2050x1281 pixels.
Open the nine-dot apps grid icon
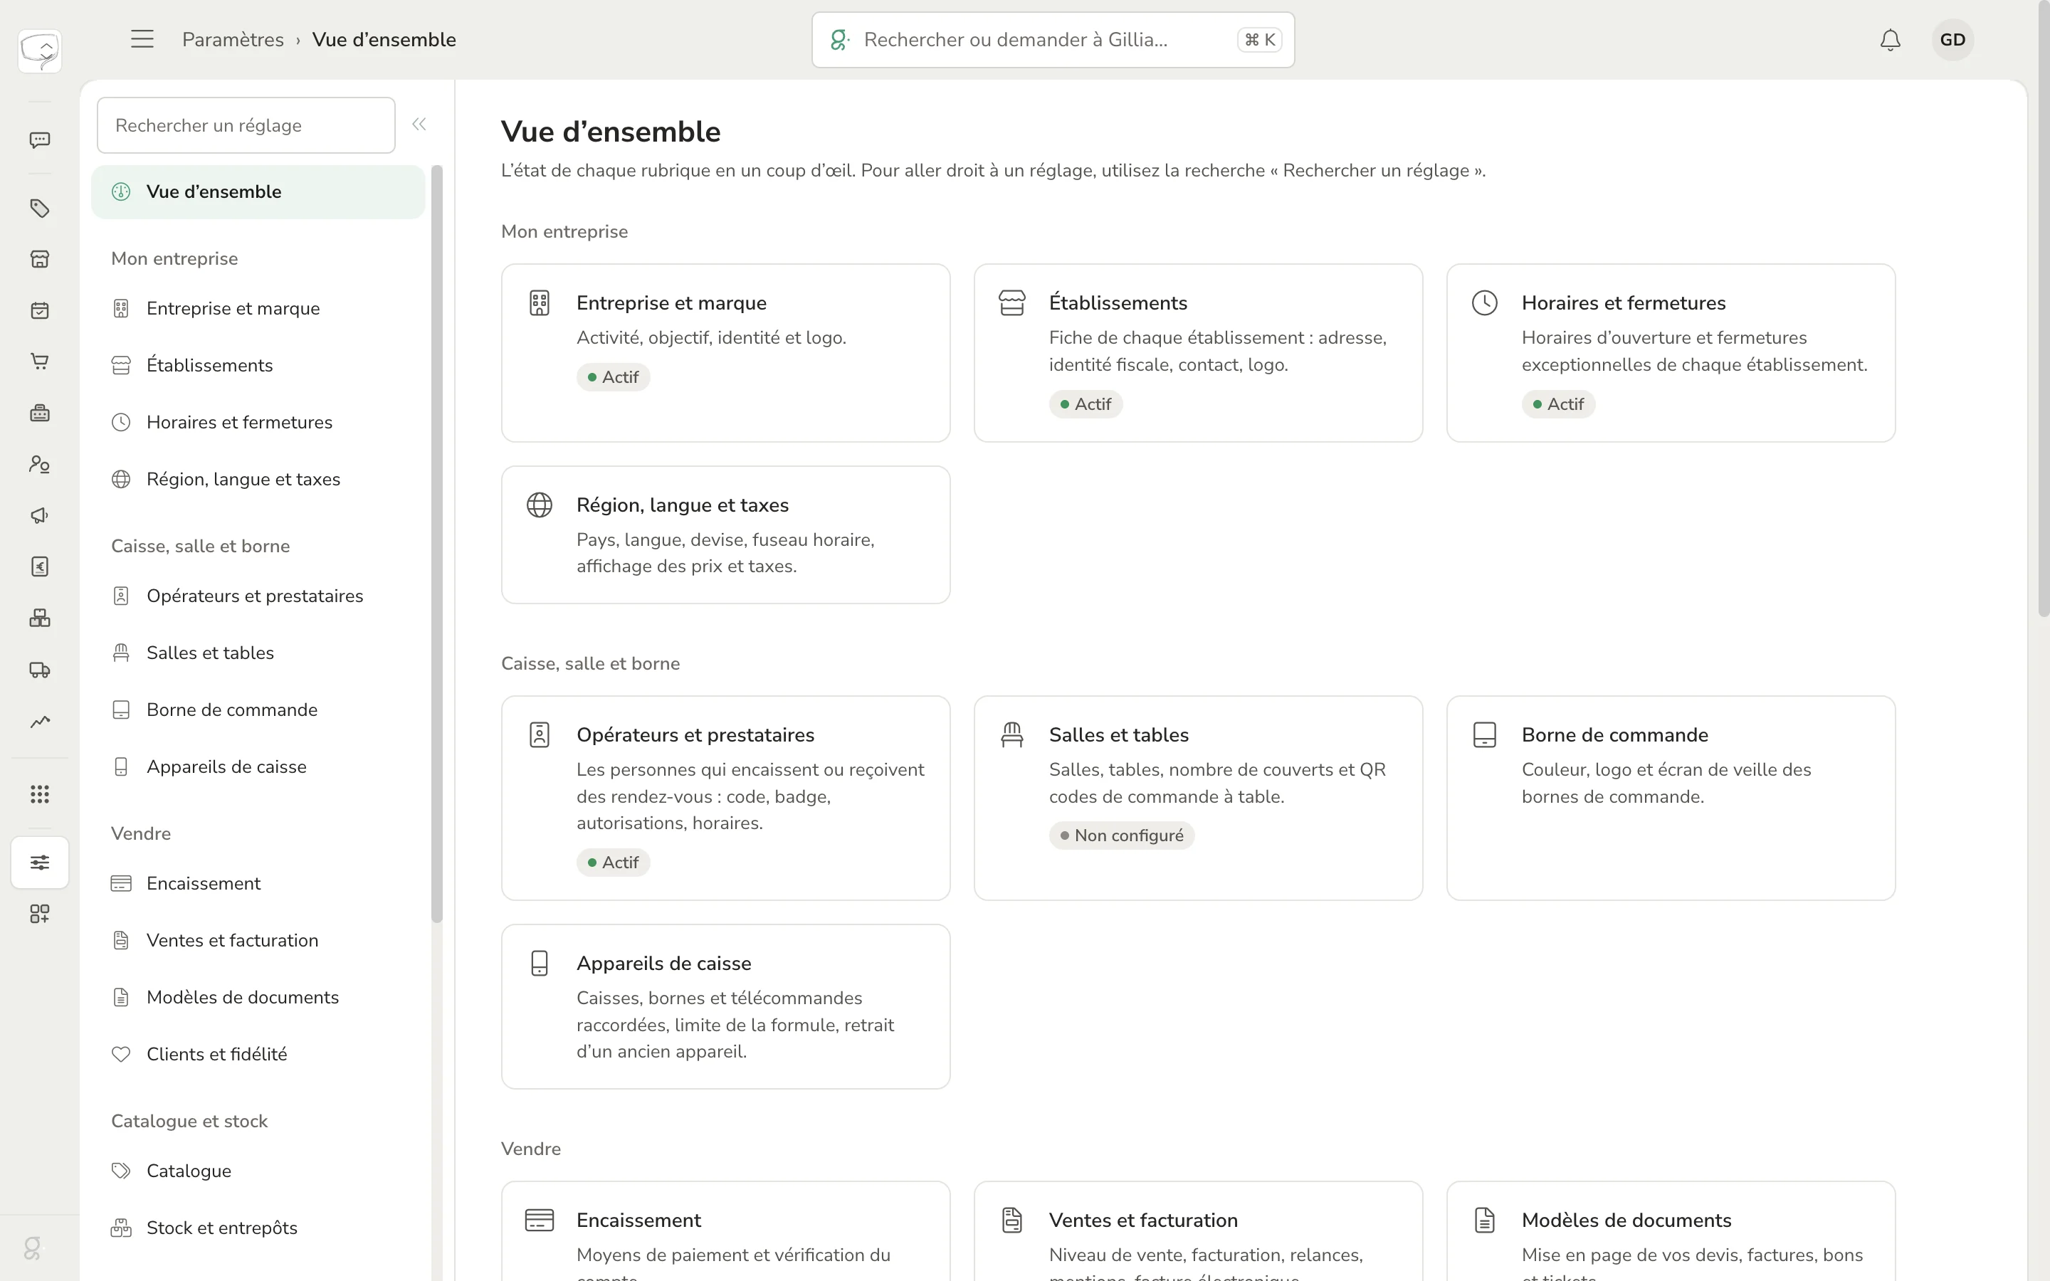pyautogui.click(x=40, y=794)
